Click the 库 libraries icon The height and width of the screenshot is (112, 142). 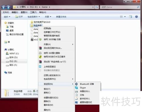pos(6,42)
